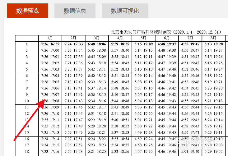
Task: Click cell 7:19 17:39 in February column
Action: click(73, 76)
